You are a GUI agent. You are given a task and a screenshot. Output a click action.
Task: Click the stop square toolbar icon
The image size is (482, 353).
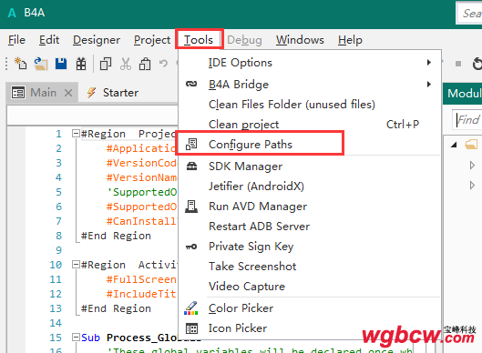(x=458, y=64)
